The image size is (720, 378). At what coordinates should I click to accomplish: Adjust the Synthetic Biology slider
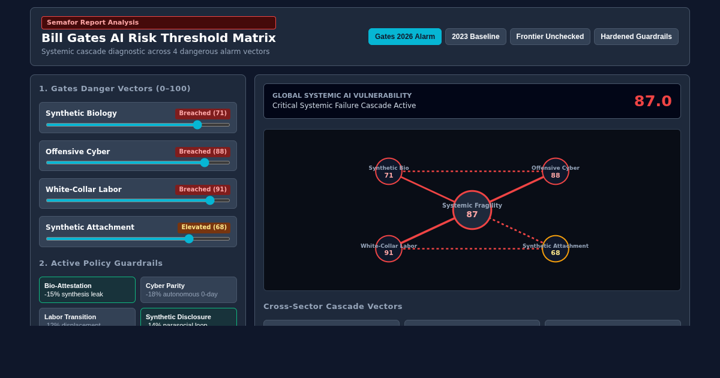138,125
